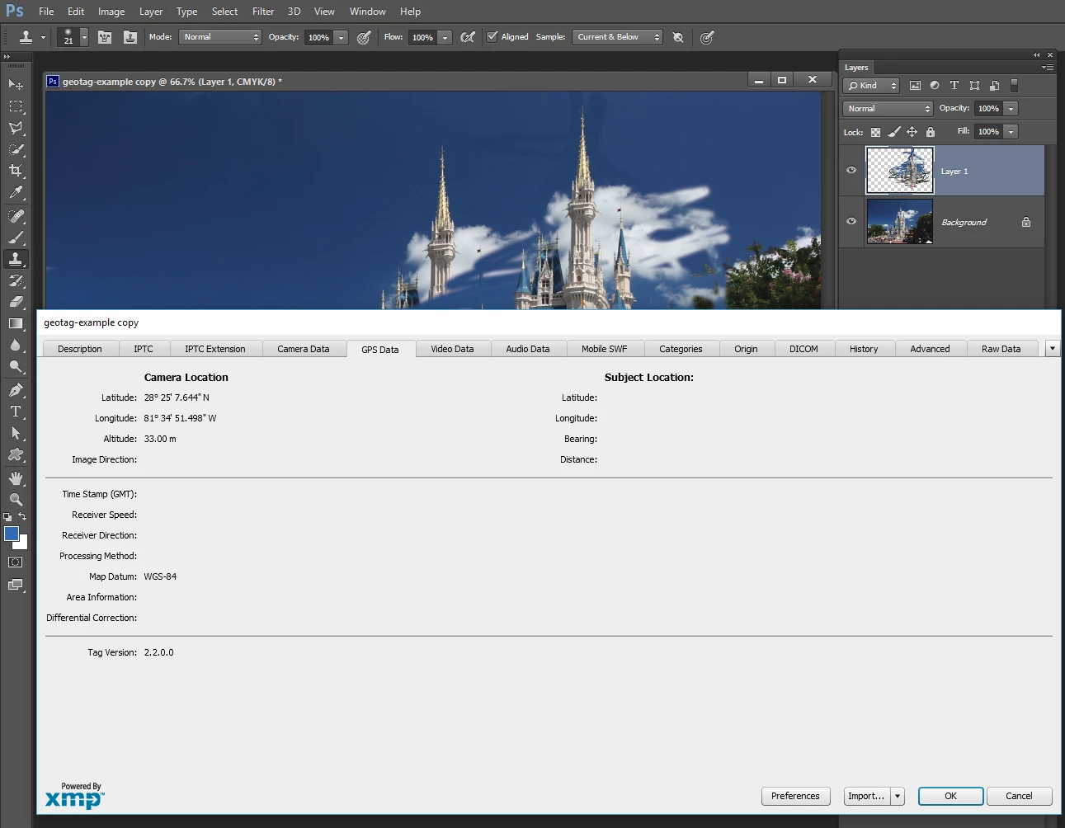This screenshot has width=1065, height=828.
Task: Select the Dodge tool
Action: pos(16,366)
